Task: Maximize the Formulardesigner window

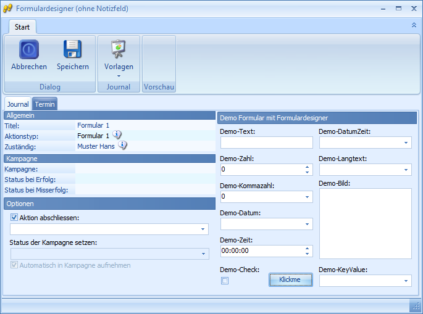Action: (x=398, y=9)
